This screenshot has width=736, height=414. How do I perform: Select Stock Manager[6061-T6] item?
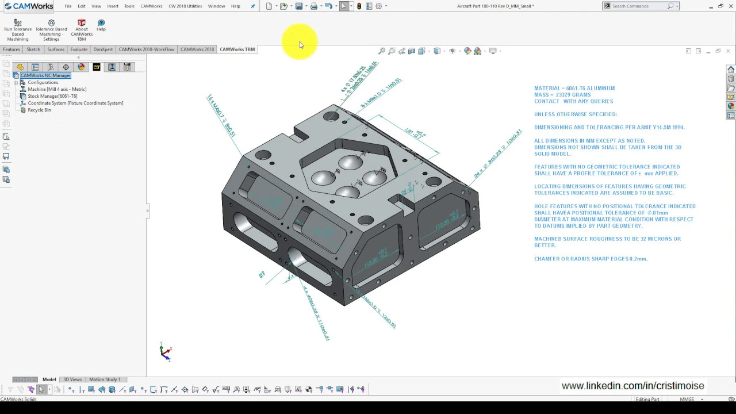click(52, 96)
